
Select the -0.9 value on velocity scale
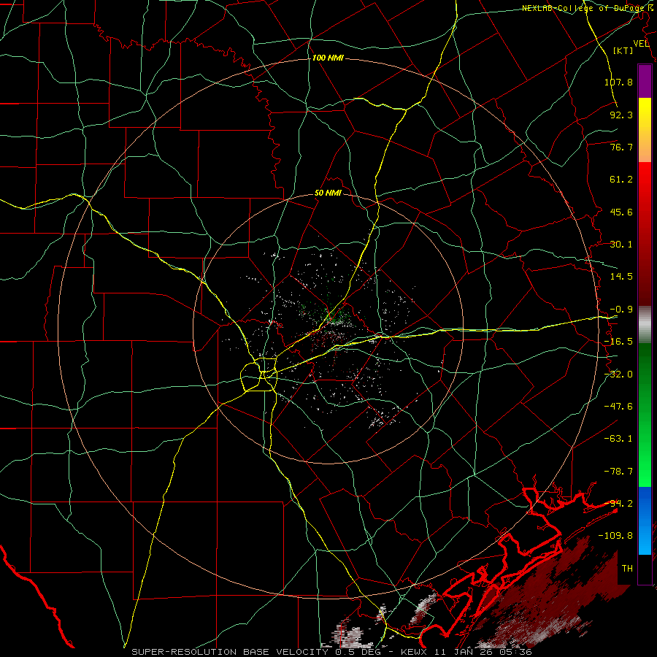pyautogui.click(x=621, y=310)
